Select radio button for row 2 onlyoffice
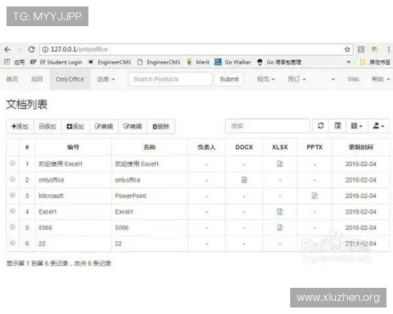Image resolution: width=393 pixels, height=314 pixels. point(12,179)
